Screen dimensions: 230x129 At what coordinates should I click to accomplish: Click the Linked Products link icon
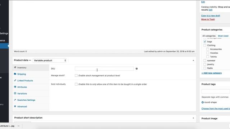pos(15,80)
